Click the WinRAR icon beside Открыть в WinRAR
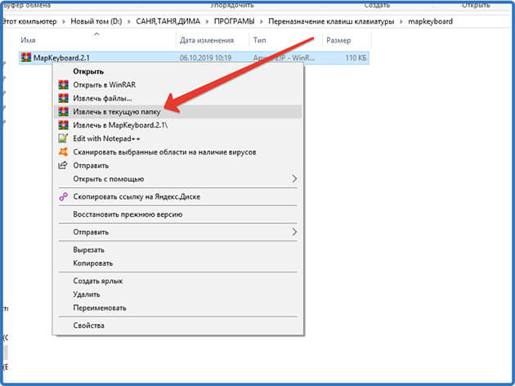This screenshot has width=515, height=386. (64, 85)
